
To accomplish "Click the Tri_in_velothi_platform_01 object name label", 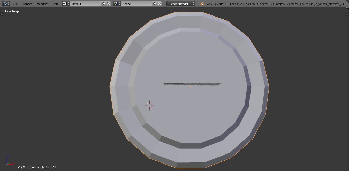I will pyautogui.click(x=37, y=167).
